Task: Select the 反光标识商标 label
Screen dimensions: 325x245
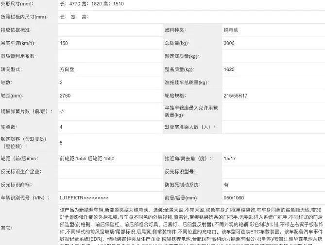Action: click(16, 185)
